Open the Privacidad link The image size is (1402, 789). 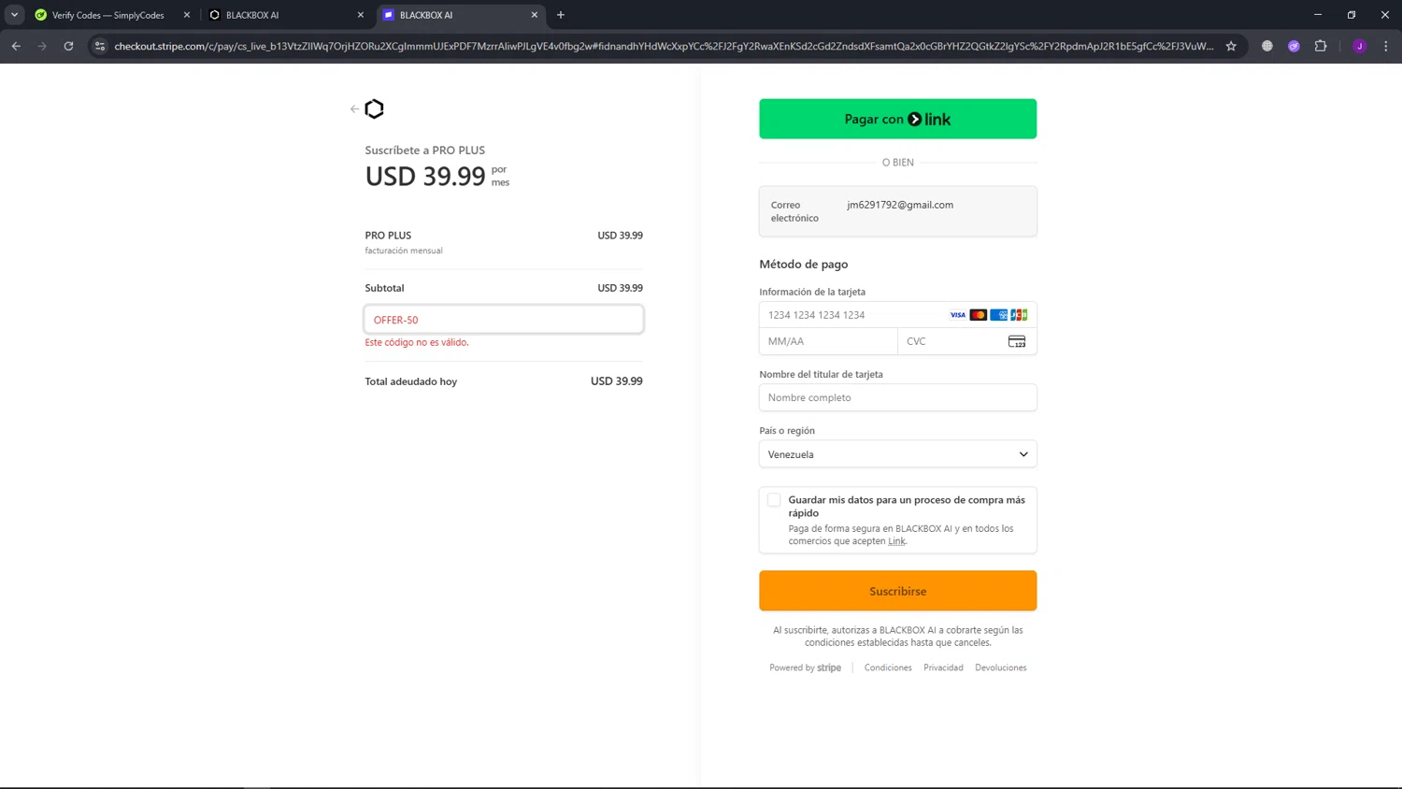(x=943, y=667)
